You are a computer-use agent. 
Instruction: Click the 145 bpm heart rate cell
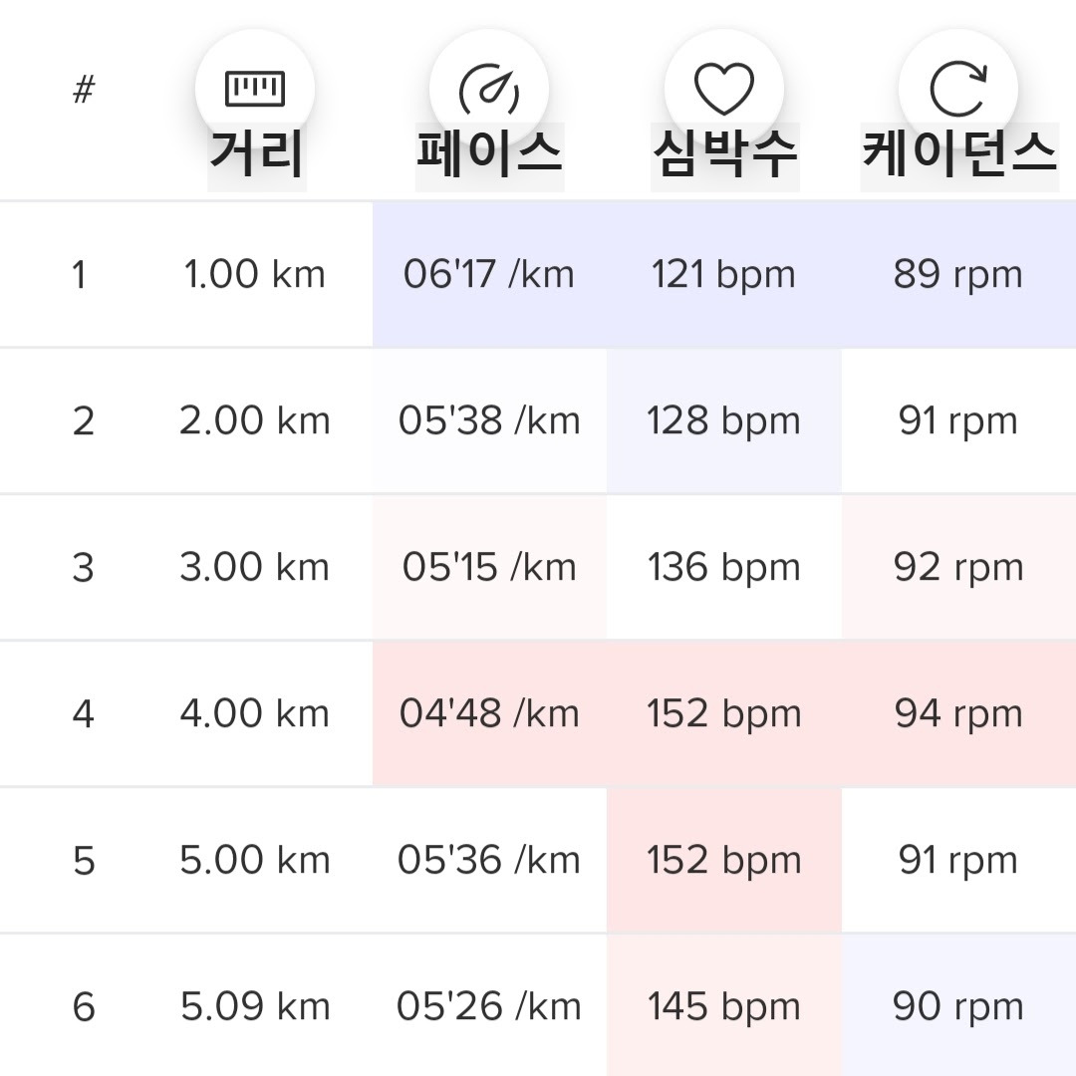coord(724,1006)
